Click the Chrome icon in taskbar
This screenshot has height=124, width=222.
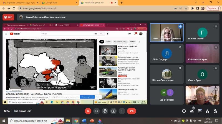pos(76,121)
